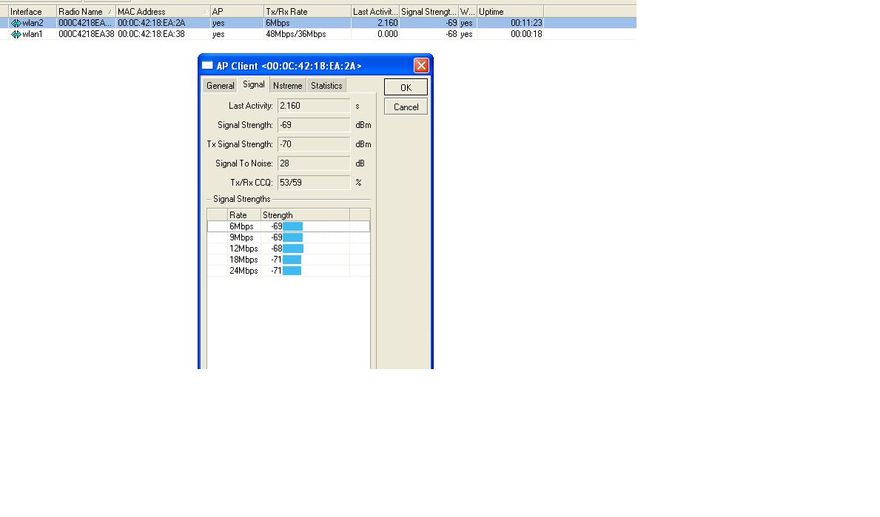
Task: Sort by MAC Address column header
Action: [163, 12]
